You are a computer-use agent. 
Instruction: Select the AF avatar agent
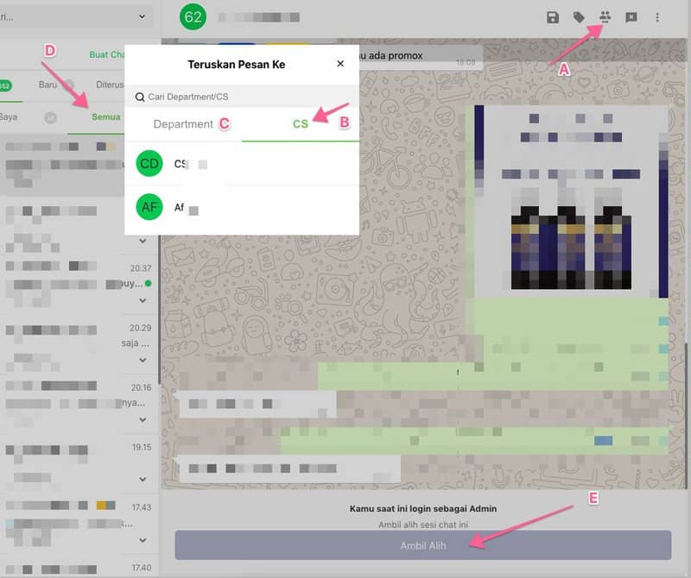[149, 208]
